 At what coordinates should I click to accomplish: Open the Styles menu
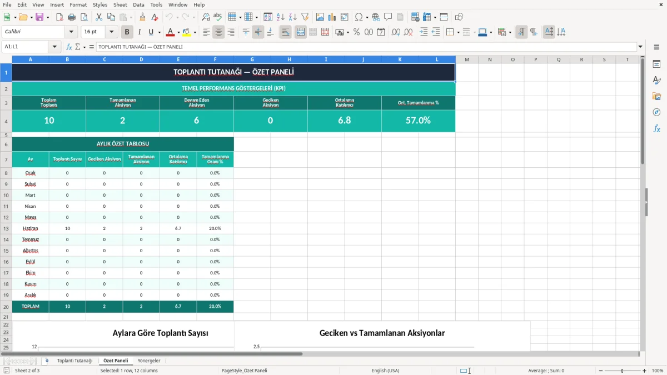(x=100, y=4)
